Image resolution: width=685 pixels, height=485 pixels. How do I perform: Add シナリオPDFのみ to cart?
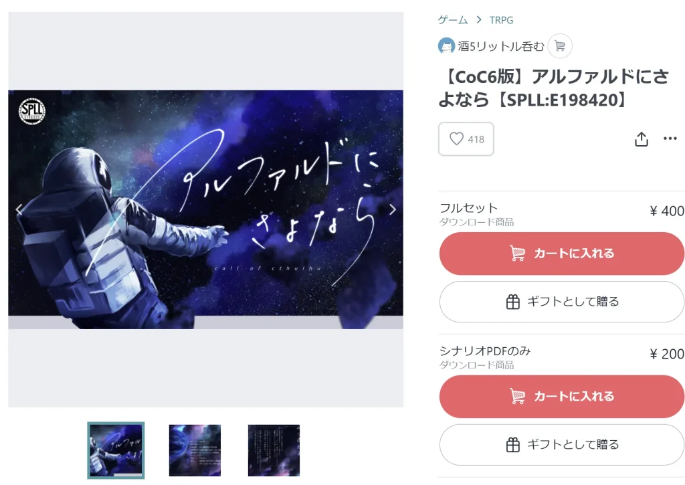(x=562, y=396)
